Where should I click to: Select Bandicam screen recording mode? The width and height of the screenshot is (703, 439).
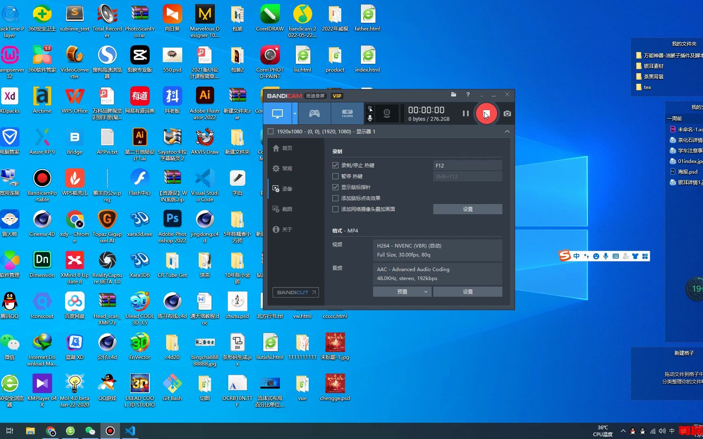(277, 113)
